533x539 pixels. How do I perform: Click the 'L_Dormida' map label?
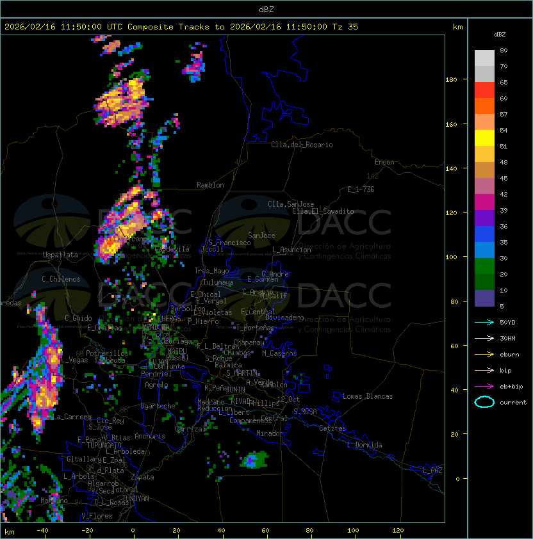(365, 445)
